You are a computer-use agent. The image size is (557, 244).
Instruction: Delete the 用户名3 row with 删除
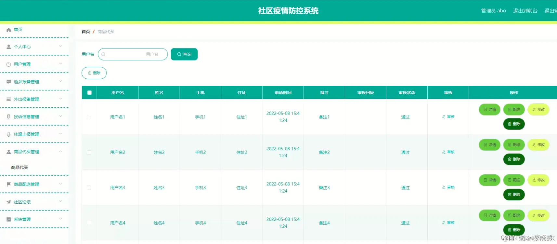(x=514, y=195)
